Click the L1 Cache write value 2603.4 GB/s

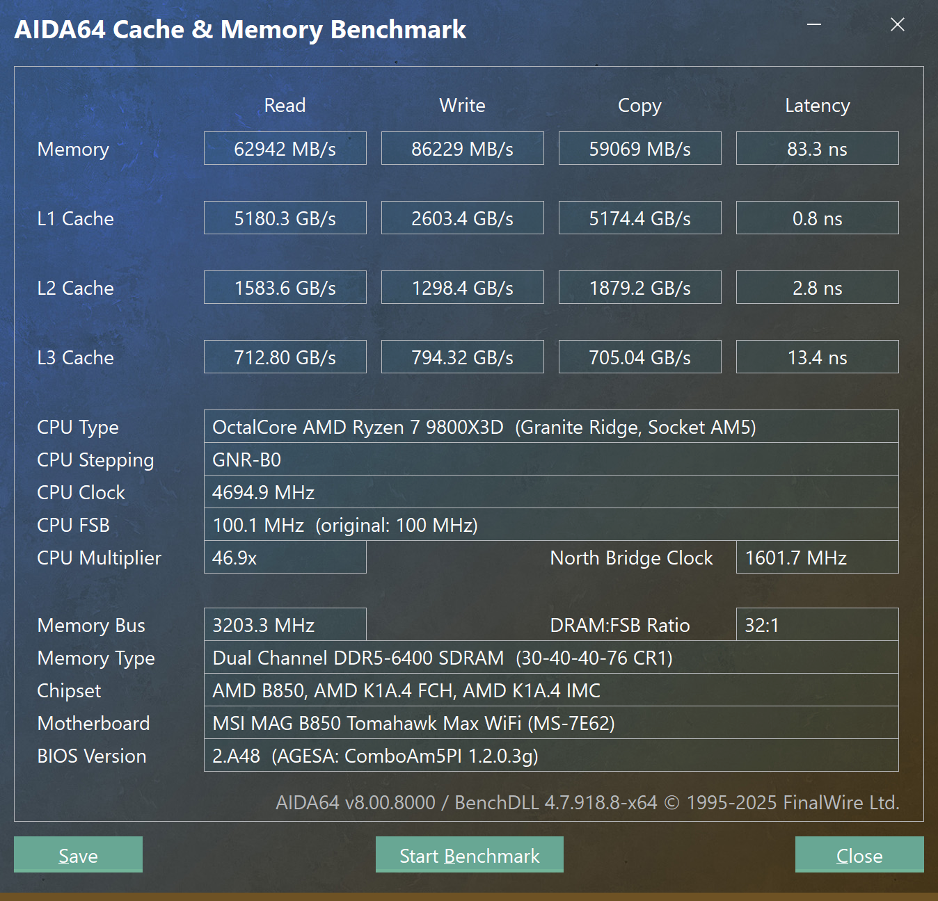463,218
